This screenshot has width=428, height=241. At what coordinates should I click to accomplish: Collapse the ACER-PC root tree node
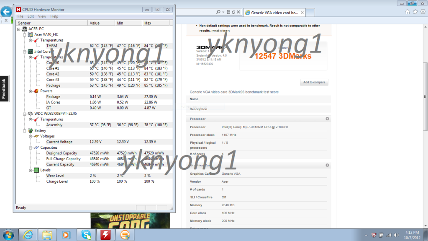[18, 29]
